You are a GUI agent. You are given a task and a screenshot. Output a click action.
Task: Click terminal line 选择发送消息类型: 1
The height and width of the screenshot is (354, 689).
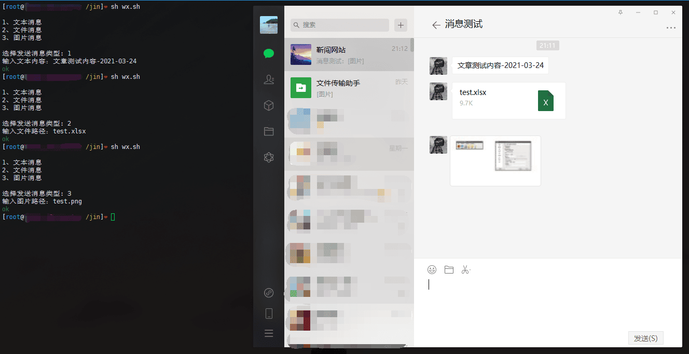pos(37,53)
